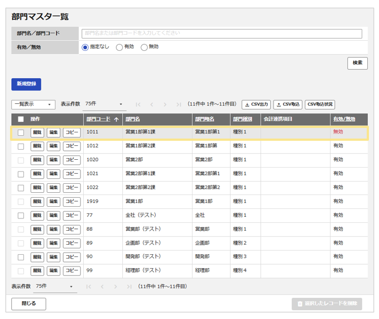Click コピー for row 90
The width and height of the screenshot is (379, 319).
pos(72,257)
